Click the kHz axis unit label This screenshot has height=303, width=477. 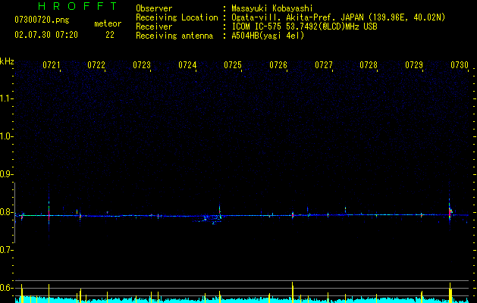click(x=7, y=61)
